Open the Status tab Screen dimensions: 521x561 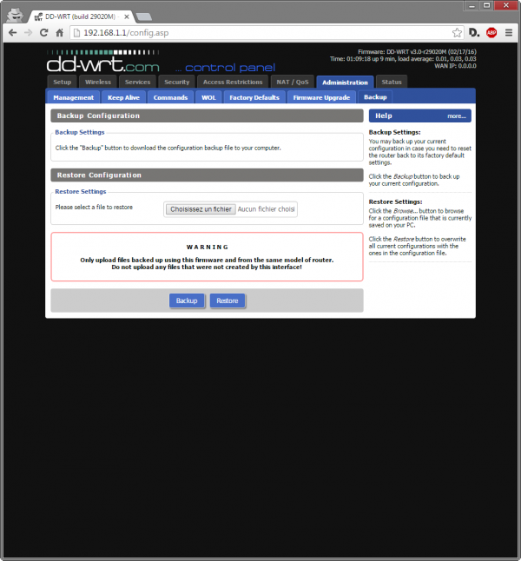pyautogui.click(x=392, y=82)
